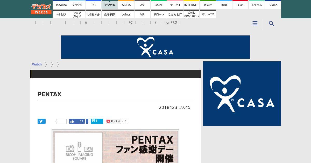Open the Headline tab

click(x=61, y=5)
